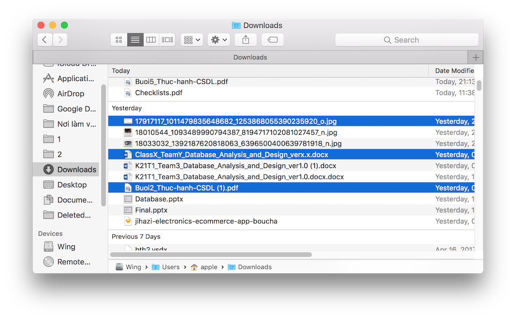Select the 17917117..._o.jpg image file
516x320 pixels.
(x=291, y=121)
